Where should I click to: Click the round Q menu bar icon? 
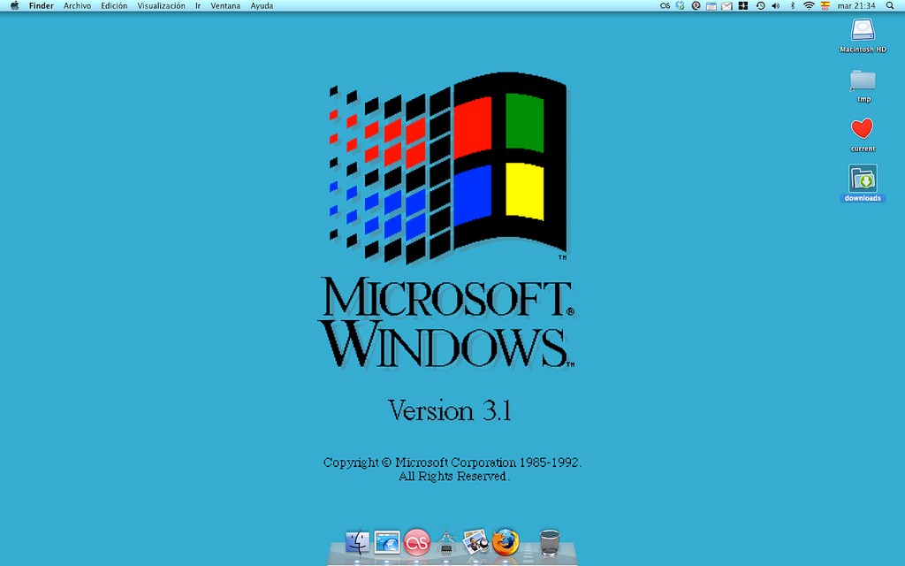click(696, 6)
